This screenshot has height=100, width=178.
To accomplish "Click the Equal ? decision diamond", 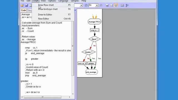I will pos(95,39).
